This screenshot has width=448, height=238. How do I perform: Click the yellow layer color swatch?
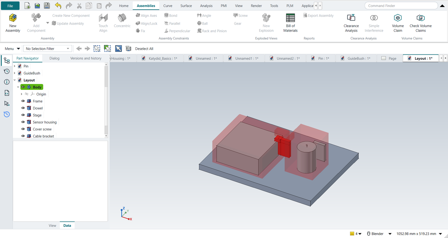tap(352, 234)
